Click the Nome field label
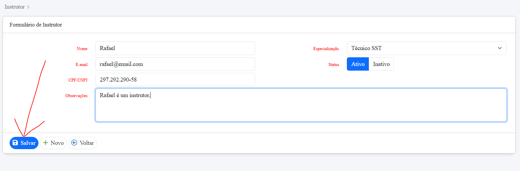 (x=82, y=49)
